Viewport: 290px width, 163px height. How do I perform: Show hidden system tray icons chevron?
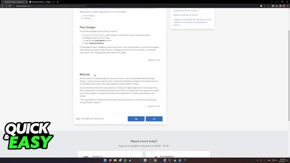click(257, 160)
